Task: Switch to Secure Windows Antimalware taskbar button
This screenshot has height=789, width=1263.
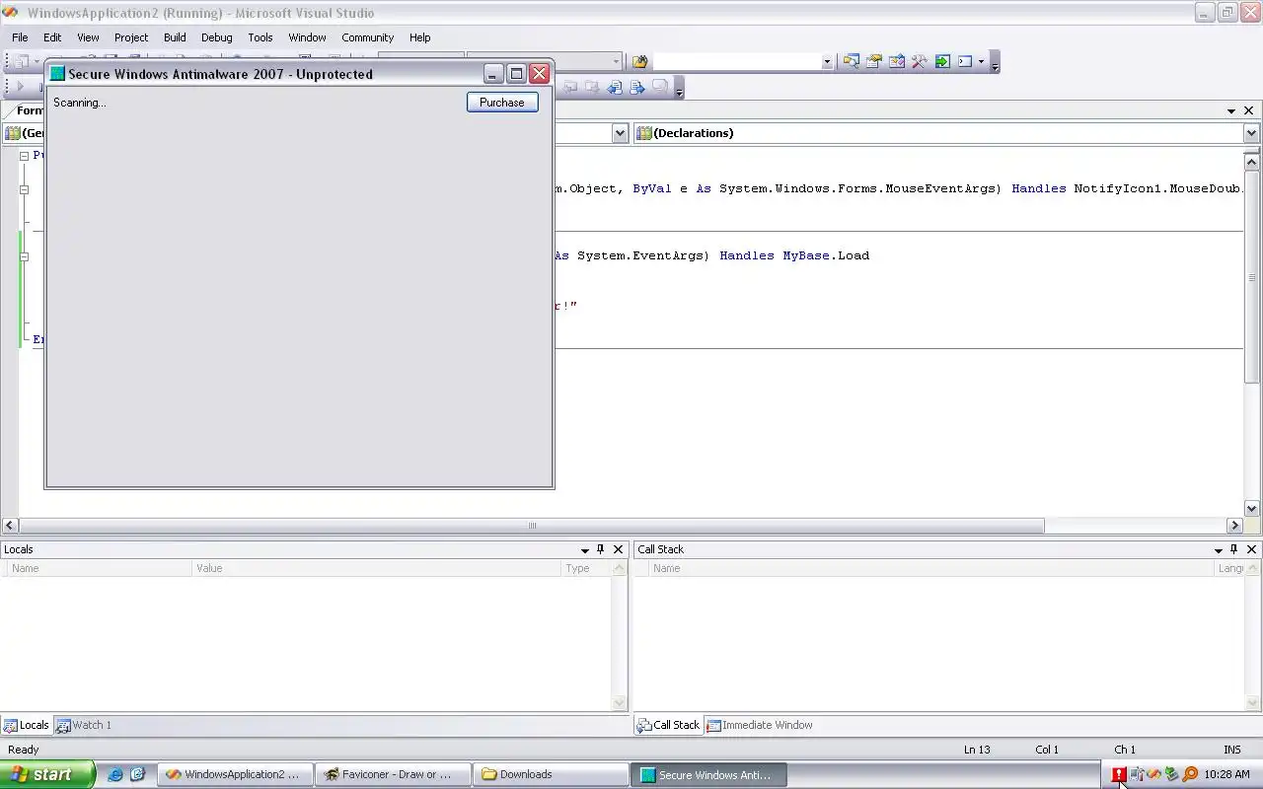Action: [x=708, y=774]
